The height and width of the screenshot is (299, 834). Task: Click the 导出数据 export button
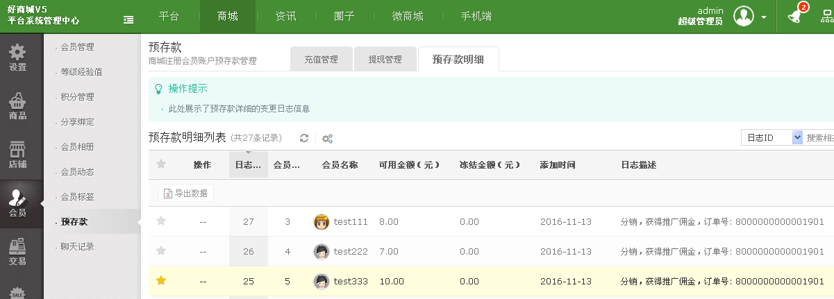(185, 193)
